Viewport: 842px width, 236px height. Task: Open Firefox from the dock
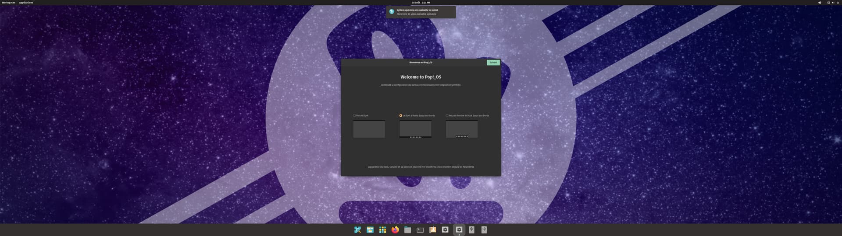[395, 230]
